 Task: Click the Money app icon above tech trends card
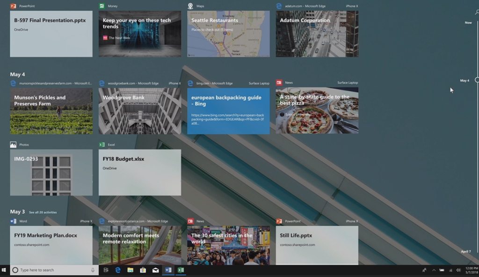[x=102, y=6]
